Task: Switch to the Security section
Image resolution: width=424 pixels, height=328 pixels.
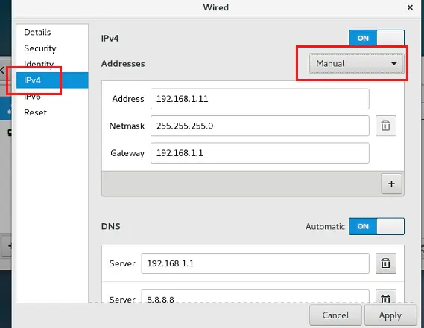Action: pos(39,48)
